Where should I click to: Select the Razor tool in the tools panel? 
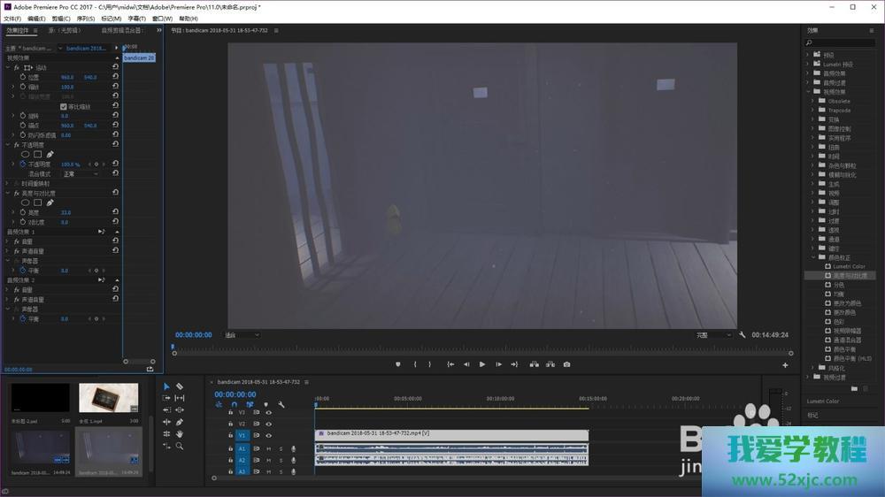click(180, 386)
